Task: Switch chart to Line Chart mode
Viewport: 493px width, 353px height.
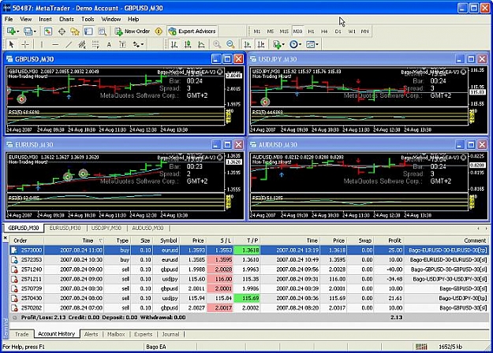Action: tap(201, 44)
